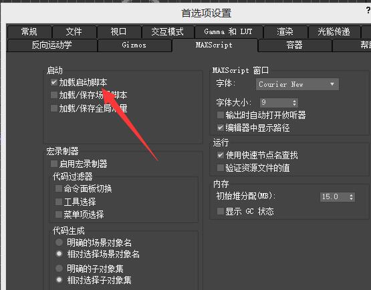Enable 命令面板切换 filter checkbox

[x=58, y=188]
